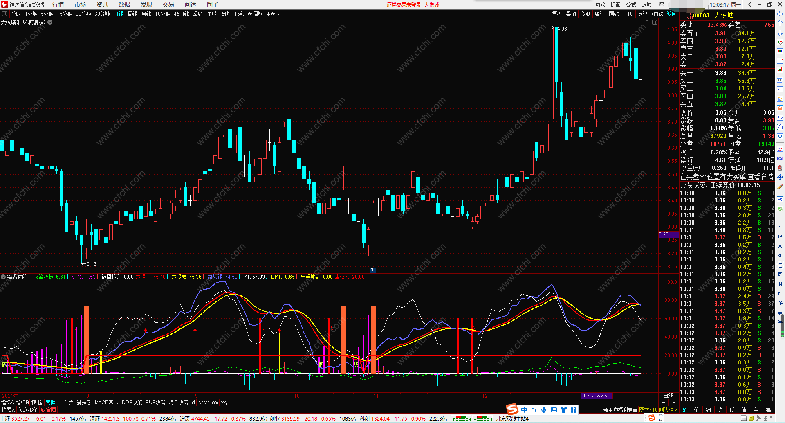Open the candlestick chart icon in sidebar

pyautogui.click(x=780, y=70)
